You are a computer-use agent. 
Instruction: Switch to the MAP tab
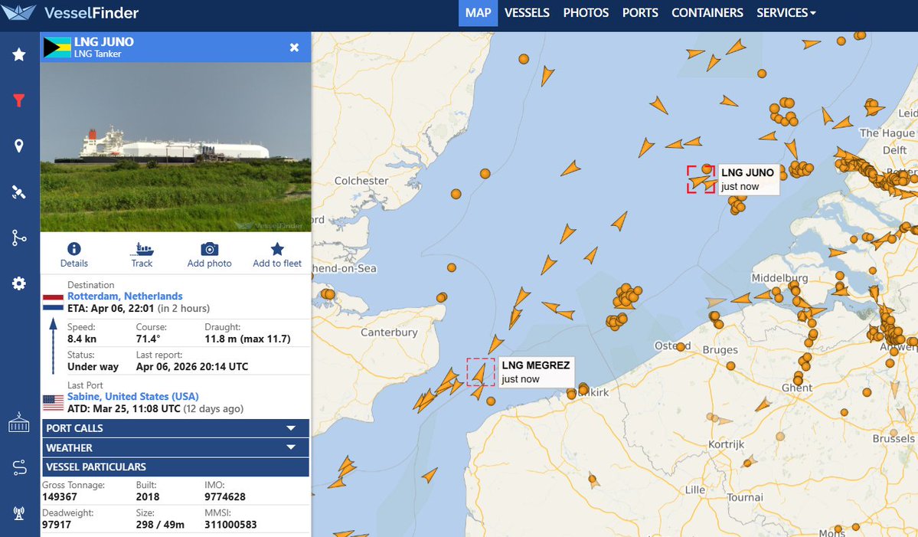pos(478,12)
